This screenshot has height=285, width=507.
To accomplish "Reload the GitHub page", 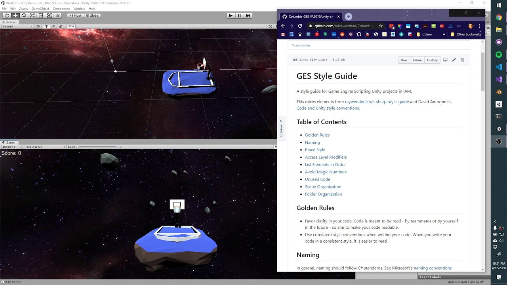I will [300, 26].
